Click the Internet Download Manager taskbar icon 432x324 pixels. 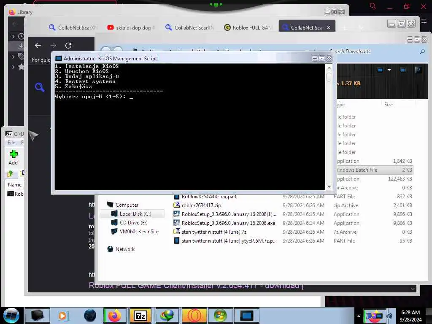pyautogui.click(x=167, y=316)
